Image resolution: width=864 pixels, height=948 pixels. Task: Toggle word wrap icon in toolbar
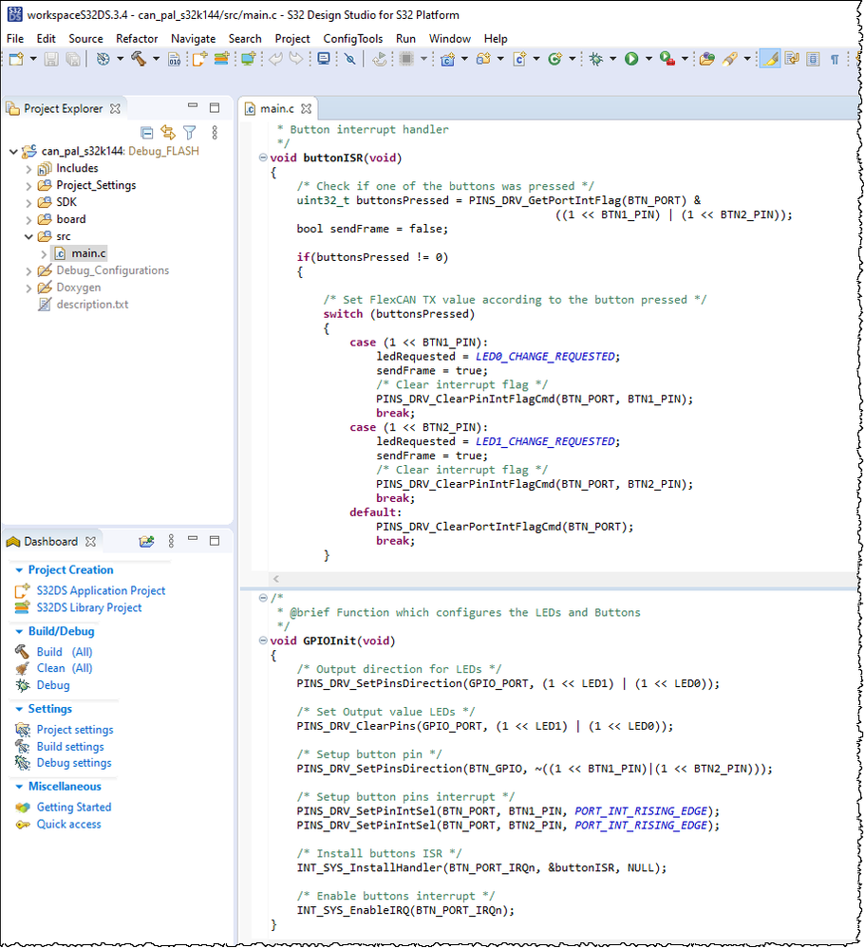(792, 59)
